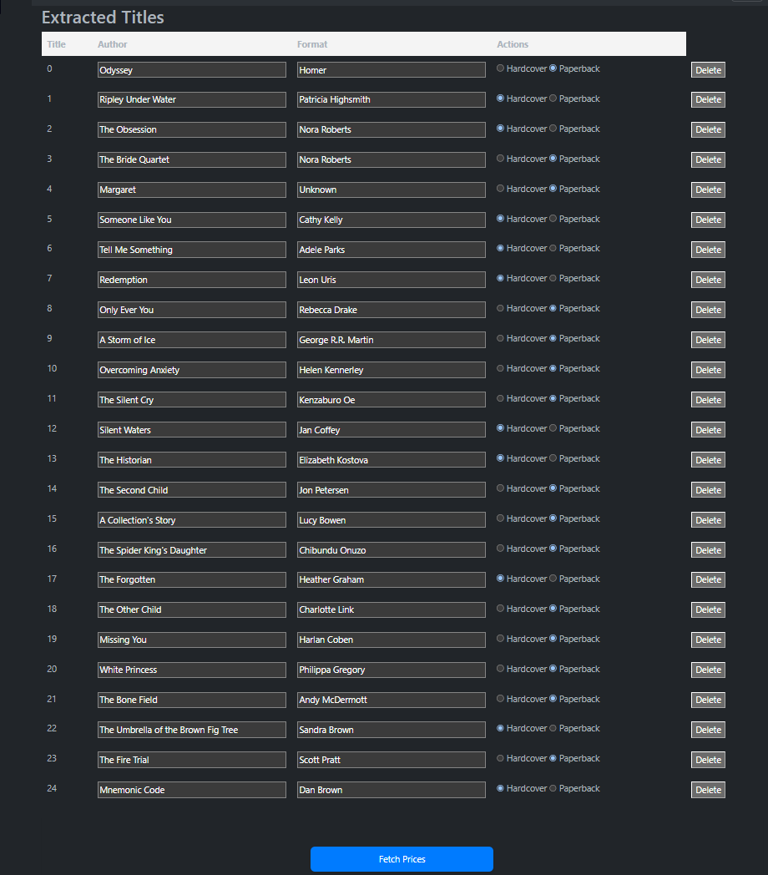The height and width of the screenshot is (875, 768).
Task: Focus The Spider King's Daughter field
Action: tap(191, 550)
